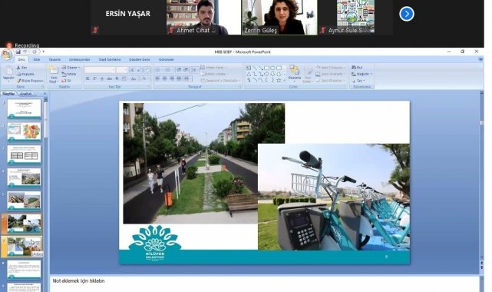Open Şekil Dolgusu fill color picker
The width and height of the screenshot is (492, 292).
pos(330,67)
